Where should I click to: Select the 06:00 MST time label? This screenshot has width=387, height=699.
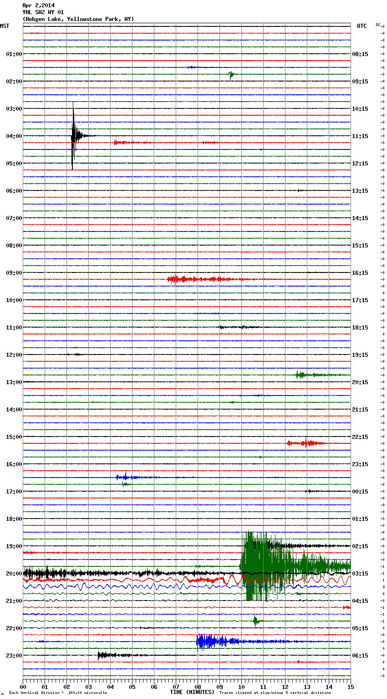tap(14, 191)
